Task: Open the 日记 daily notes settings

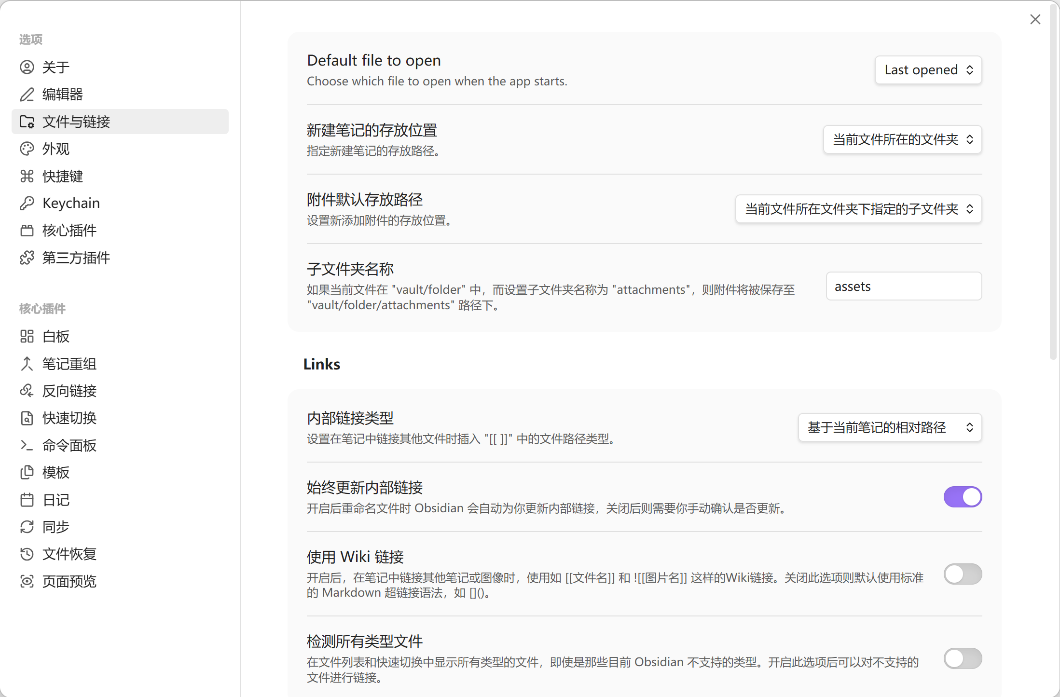Action: click(x=56, y=500)
